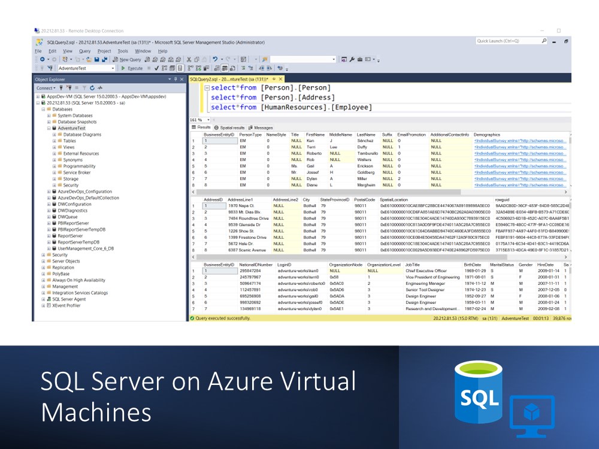Click the Connect plug icon in Object Explorer

61,88
